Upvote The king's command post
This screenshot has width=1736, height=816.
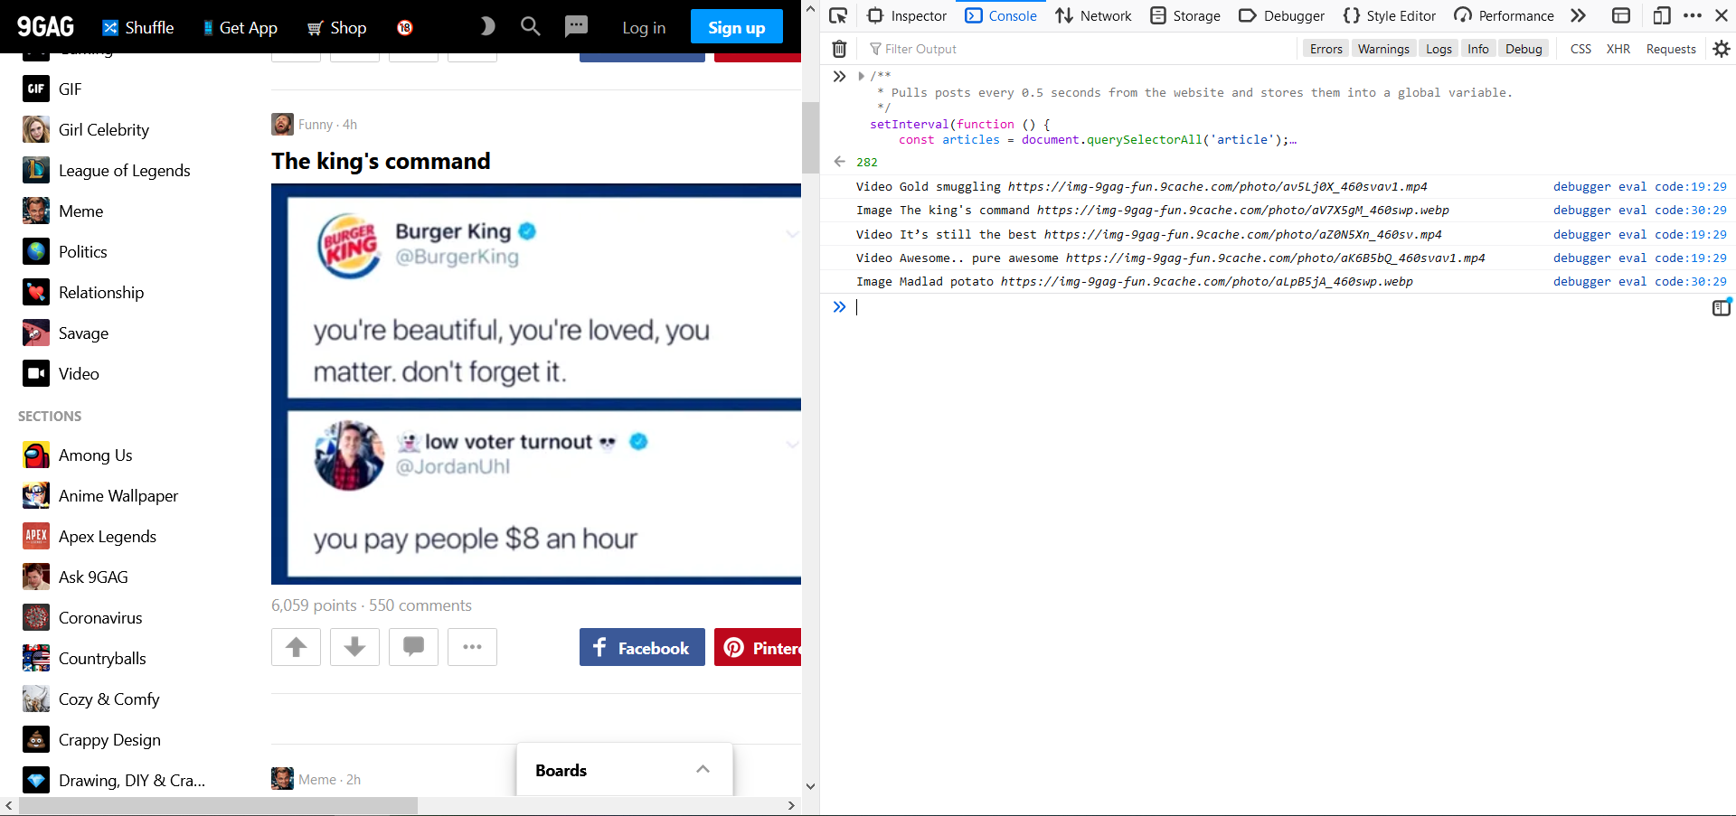296,647
